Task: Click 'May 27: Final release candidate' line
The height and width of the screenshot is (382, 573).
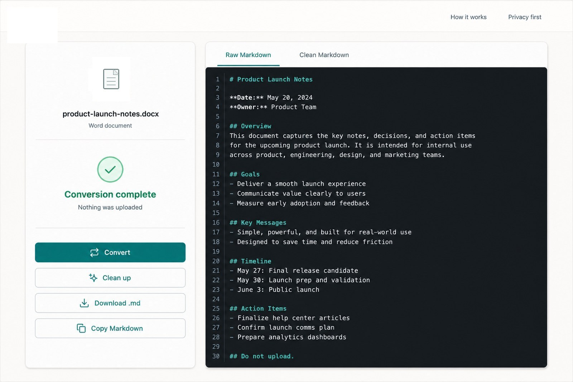Action: [x=294, y=271]
